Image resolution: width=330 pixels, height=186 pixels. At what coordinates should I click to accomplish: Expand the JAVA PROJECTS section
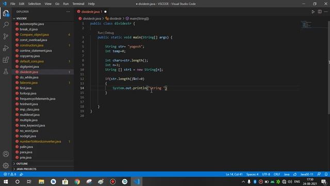pos(43,169)
